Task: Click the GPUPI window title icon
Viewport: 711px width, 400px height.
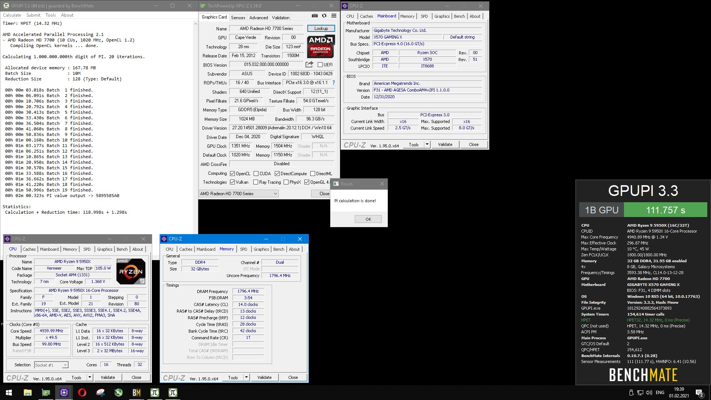Action: coord(6,6)
